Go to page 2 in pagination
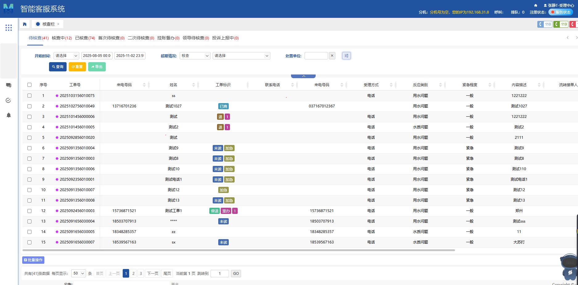Screen dimensions: 578x285 (x=133, y=273)
